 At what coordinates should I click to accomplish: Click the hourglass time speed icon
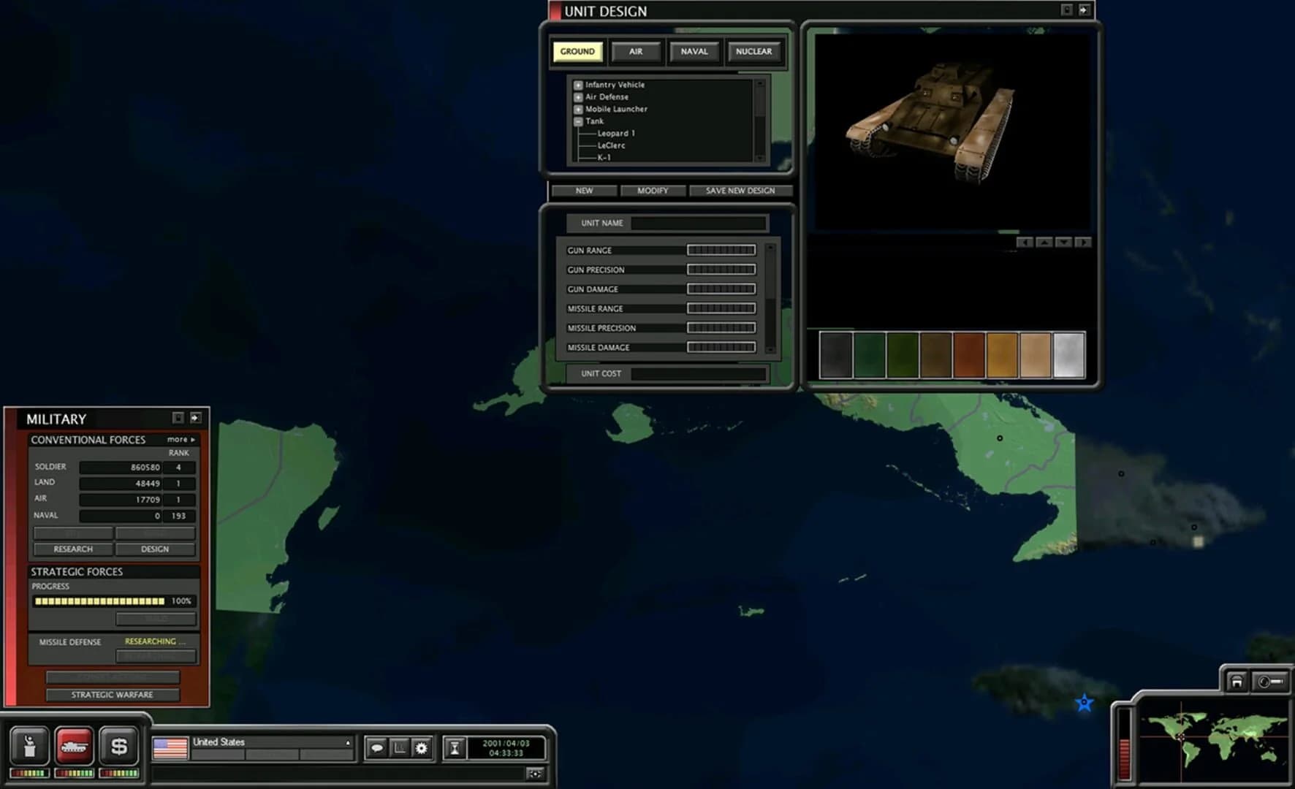click(453, 747)
